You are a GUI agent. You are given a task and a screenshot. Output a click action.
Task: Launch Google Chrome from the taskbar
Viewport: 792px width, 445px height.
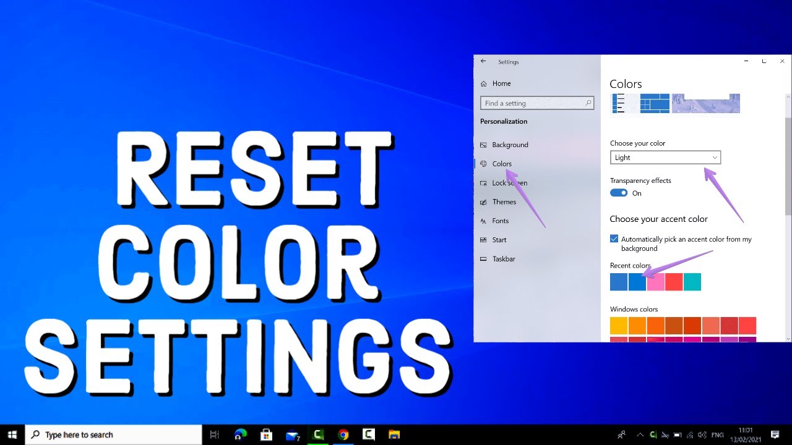coord(343,435)
